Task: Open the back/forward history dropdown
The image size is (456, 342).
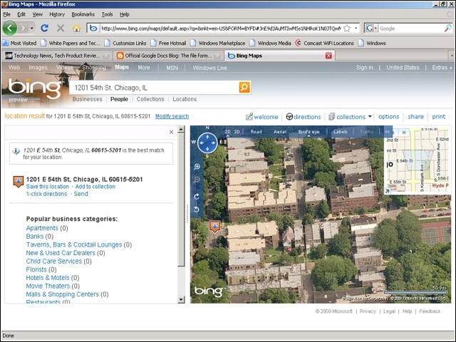Action: coord(31,28)
